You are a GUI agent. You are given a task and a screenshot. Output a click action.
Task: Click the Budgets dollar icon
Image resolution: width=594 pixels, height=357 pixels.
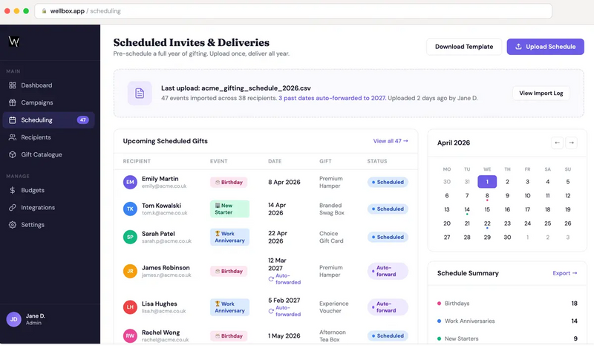13,190
